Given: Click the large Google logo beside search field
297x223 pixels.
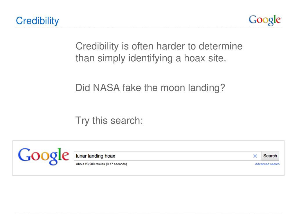Looking at the screenshot, I should tap(44, 156).
